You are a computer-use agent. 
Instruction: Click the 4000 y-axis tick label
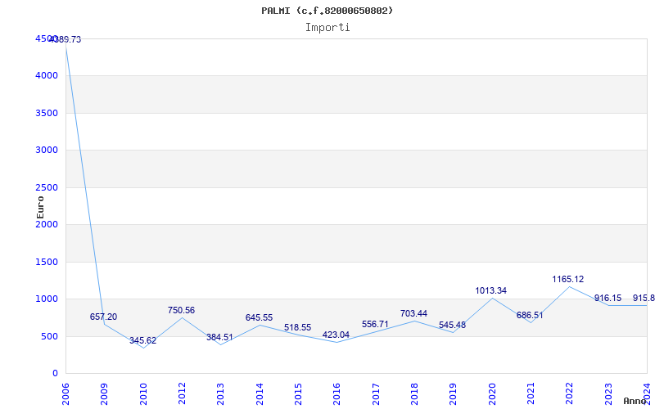(x=47, y=76)
